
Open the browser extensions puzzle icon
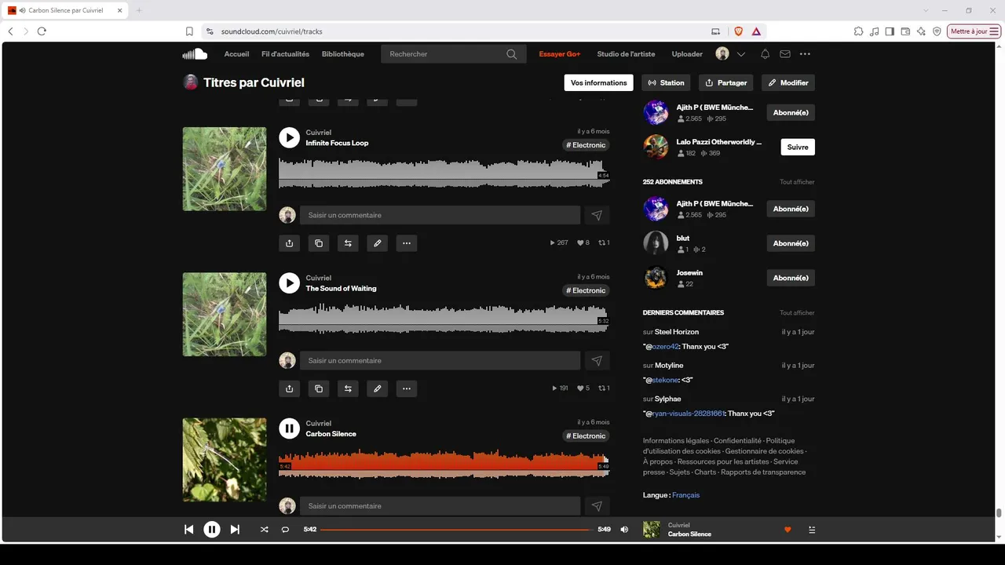coord(858,31)
